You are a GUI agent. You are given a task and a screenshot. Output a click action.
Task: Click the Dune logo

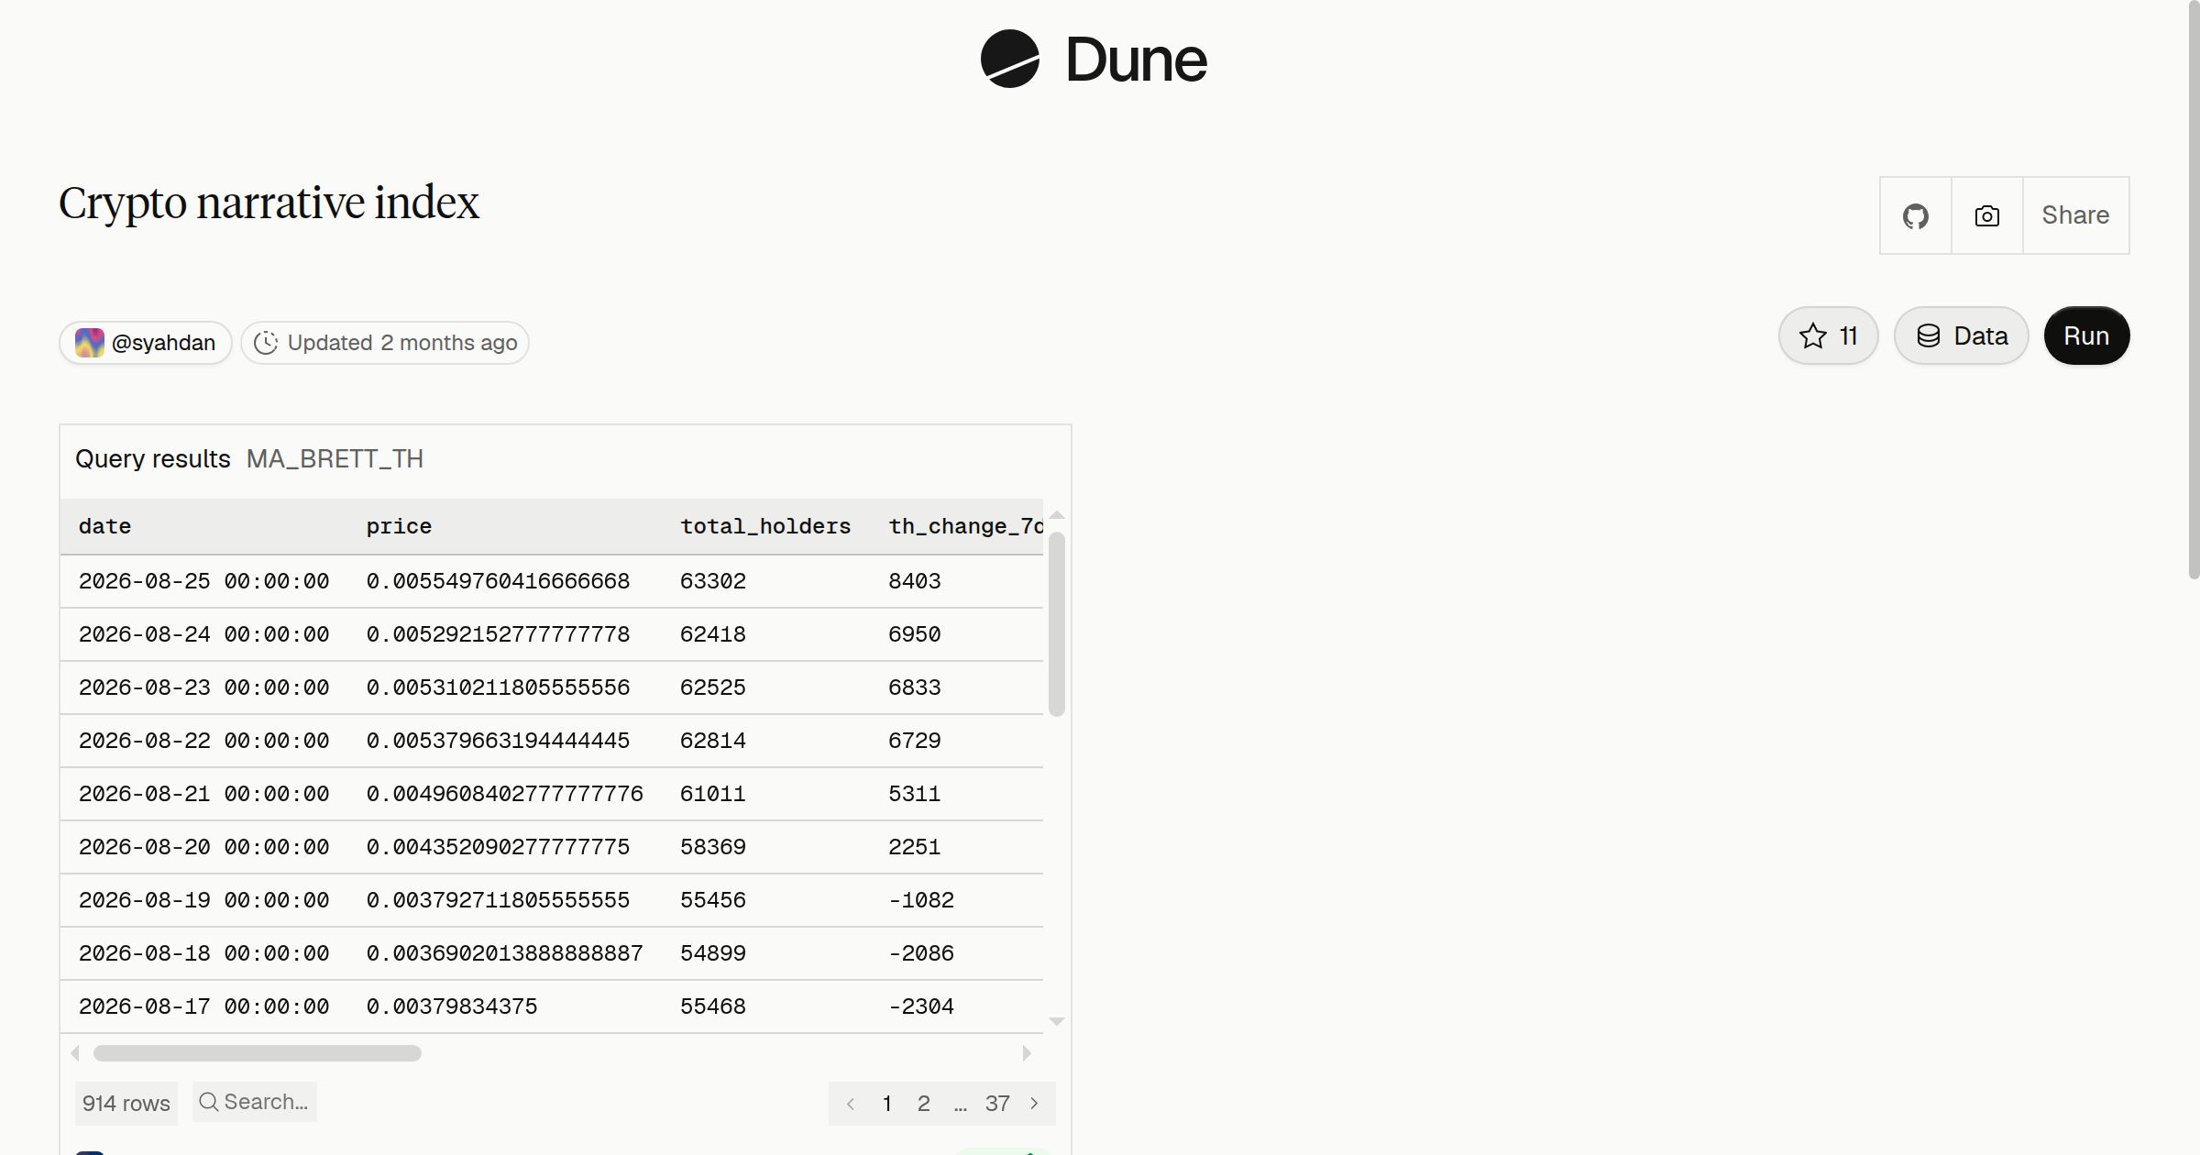(1094, 60)
